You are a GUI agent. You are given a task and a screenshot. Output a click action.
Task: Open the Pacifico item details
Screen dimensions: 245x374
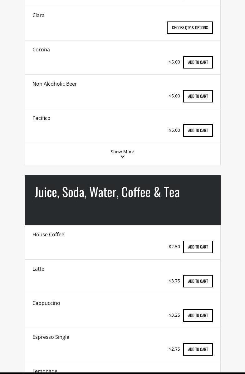tap(42, 118)
